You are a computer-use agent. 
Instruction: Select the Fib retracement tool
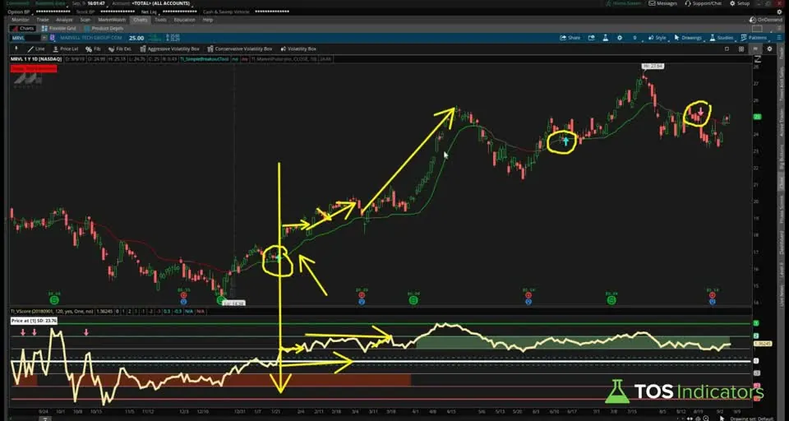(x=93, y=49)
